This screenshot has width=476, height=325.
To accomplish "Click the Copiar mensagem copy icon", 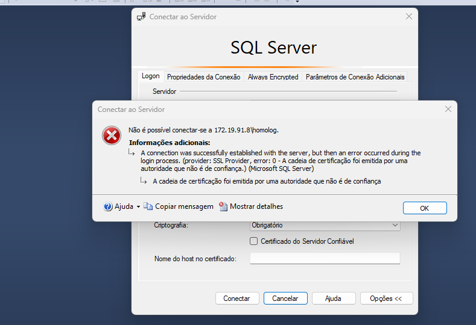I will click(x=148, y=206).
